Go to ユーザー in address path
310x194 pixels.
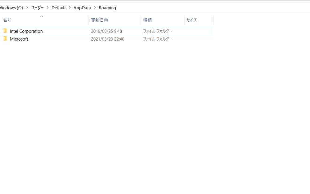click(x=37, y=8)
